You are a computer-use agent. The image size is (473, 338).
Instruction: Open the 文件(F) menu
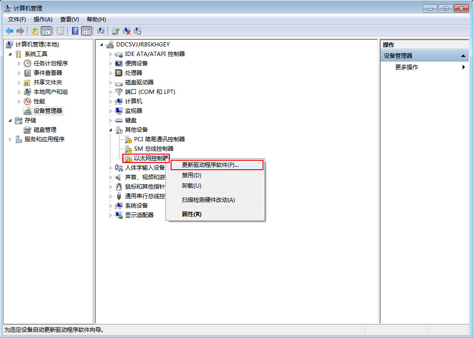point(17,19)
